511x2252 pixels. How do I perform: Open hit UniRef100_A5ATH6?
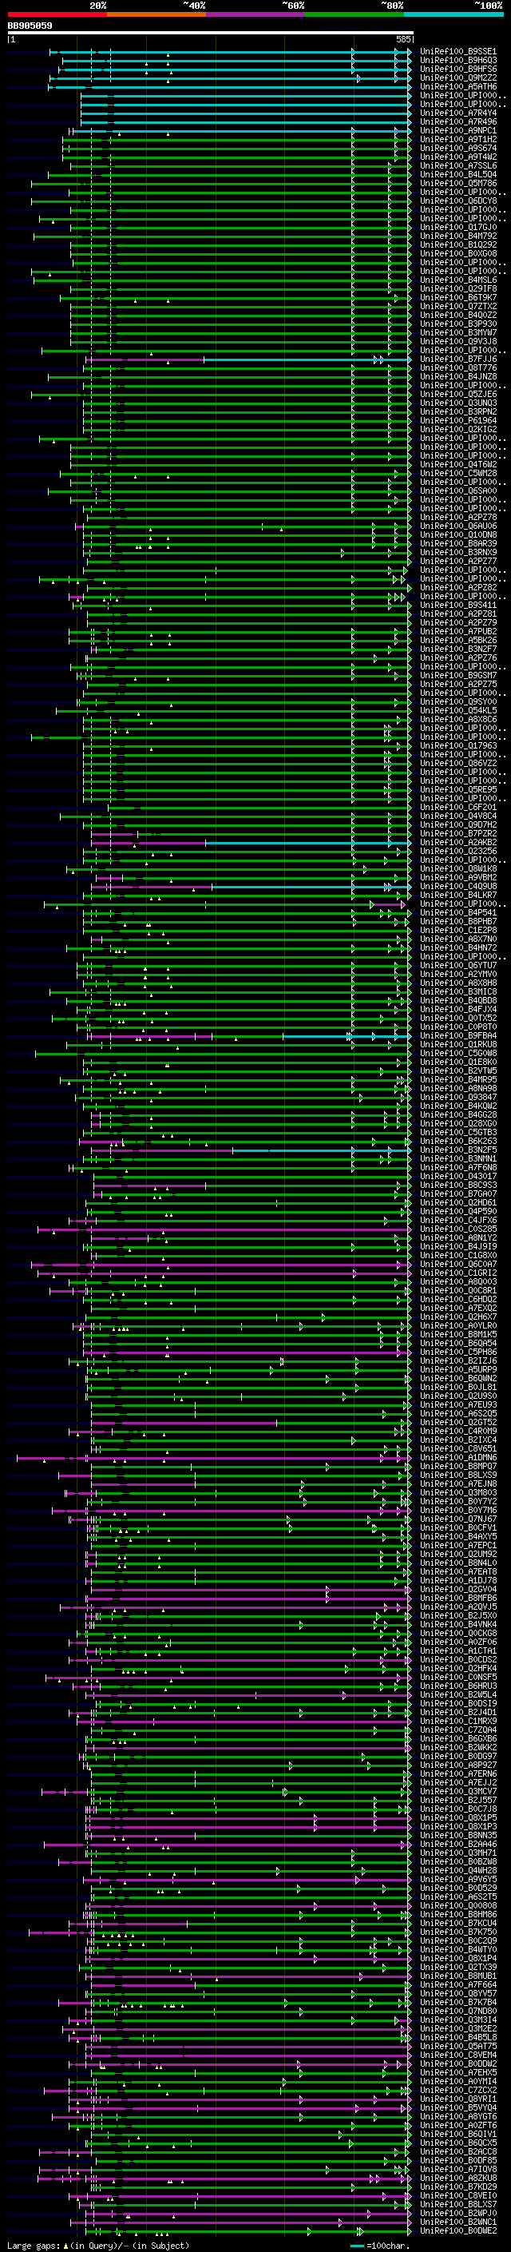point(458,86)
